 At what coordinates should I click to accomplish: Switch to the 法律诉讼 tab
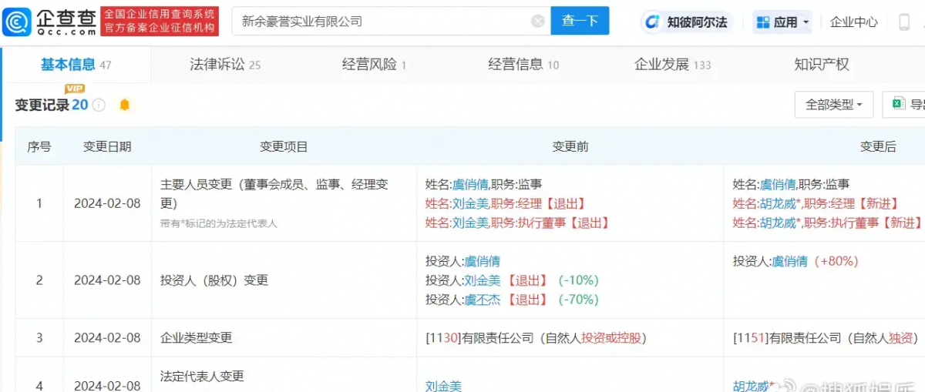[x=224, y=65]
